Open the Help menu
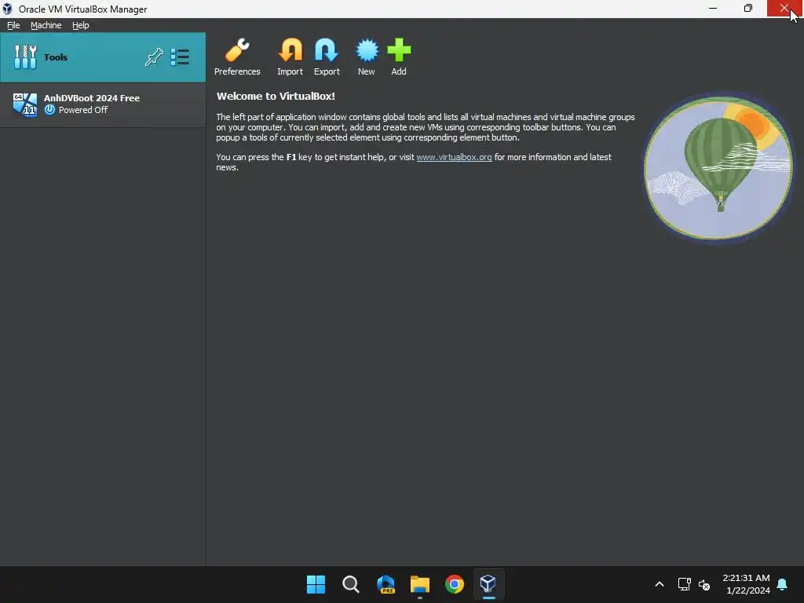 pos(81,25)
